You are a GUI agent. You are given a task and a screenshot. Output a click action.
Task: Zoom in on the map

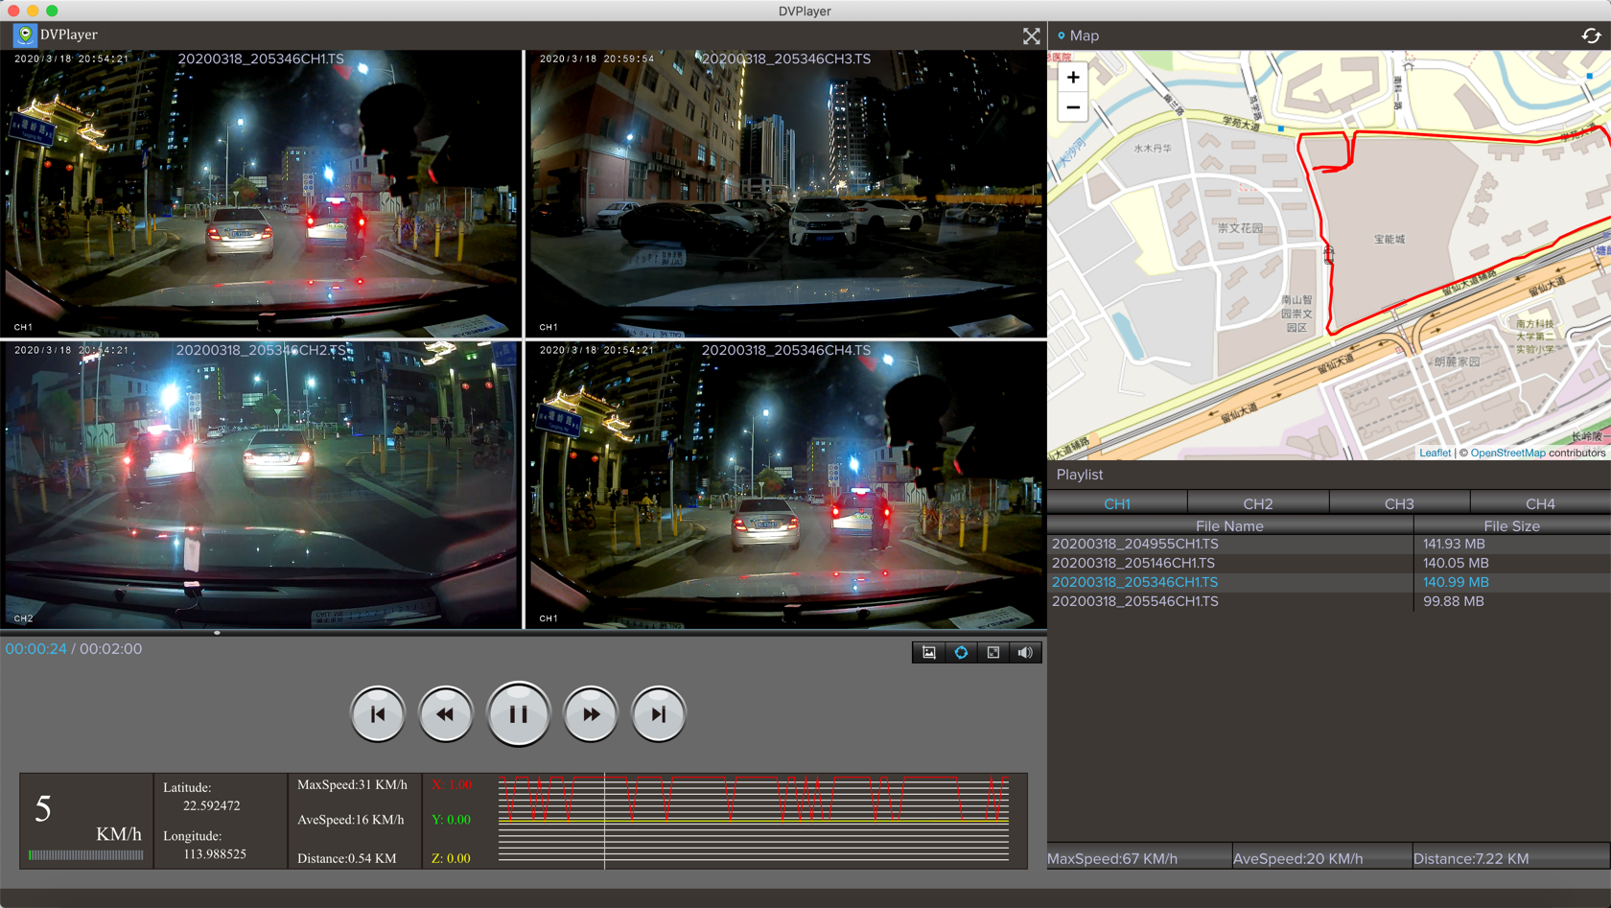(x=1072, y=77)
